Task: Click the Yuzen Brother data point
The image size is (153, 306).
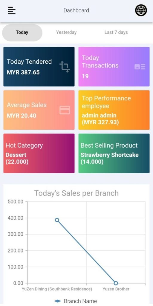Action: [x=116, y=283]
